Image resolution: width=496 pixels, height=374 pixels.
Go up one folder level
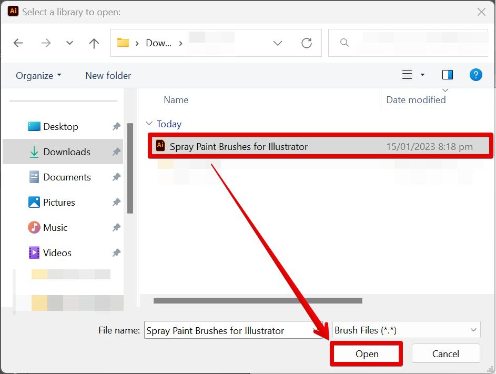tap(94, 43)
